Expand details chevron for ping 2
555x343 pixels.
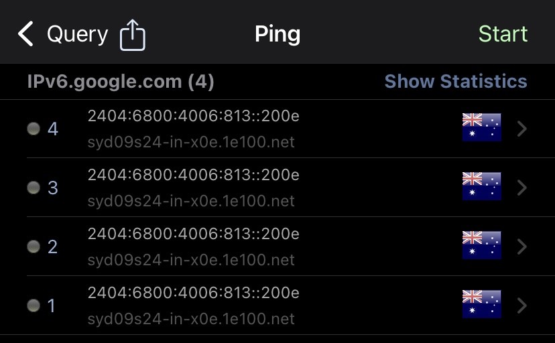(x=523, y=247)
